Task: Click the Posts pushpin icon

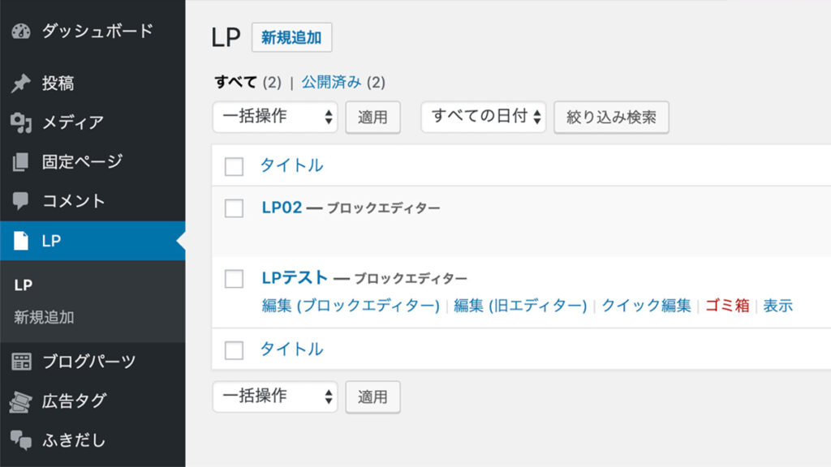Action: [x=20, y=84]
